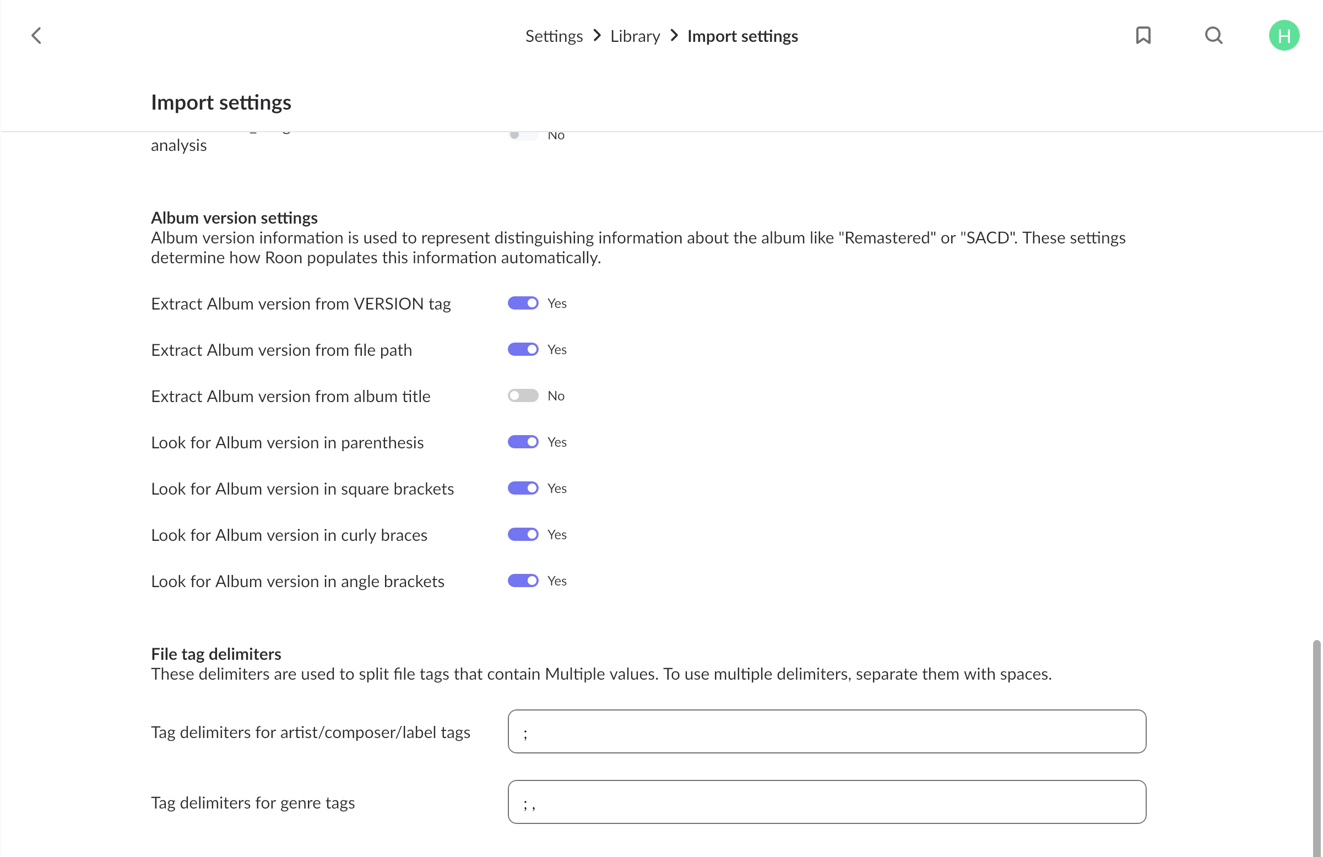Toggle the partially hidden analysis switch

(523, 135)
